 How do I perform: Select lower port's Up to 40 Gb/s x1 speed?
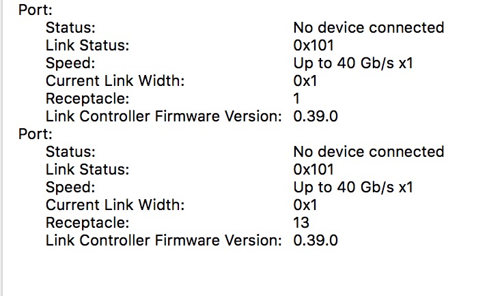pyautogui.click(x=353, y=188)
